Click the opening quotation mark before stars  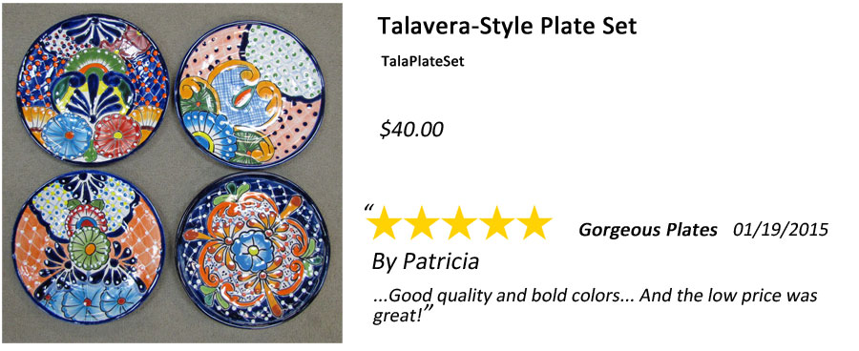pyautogui.click(x=368, y=208)
